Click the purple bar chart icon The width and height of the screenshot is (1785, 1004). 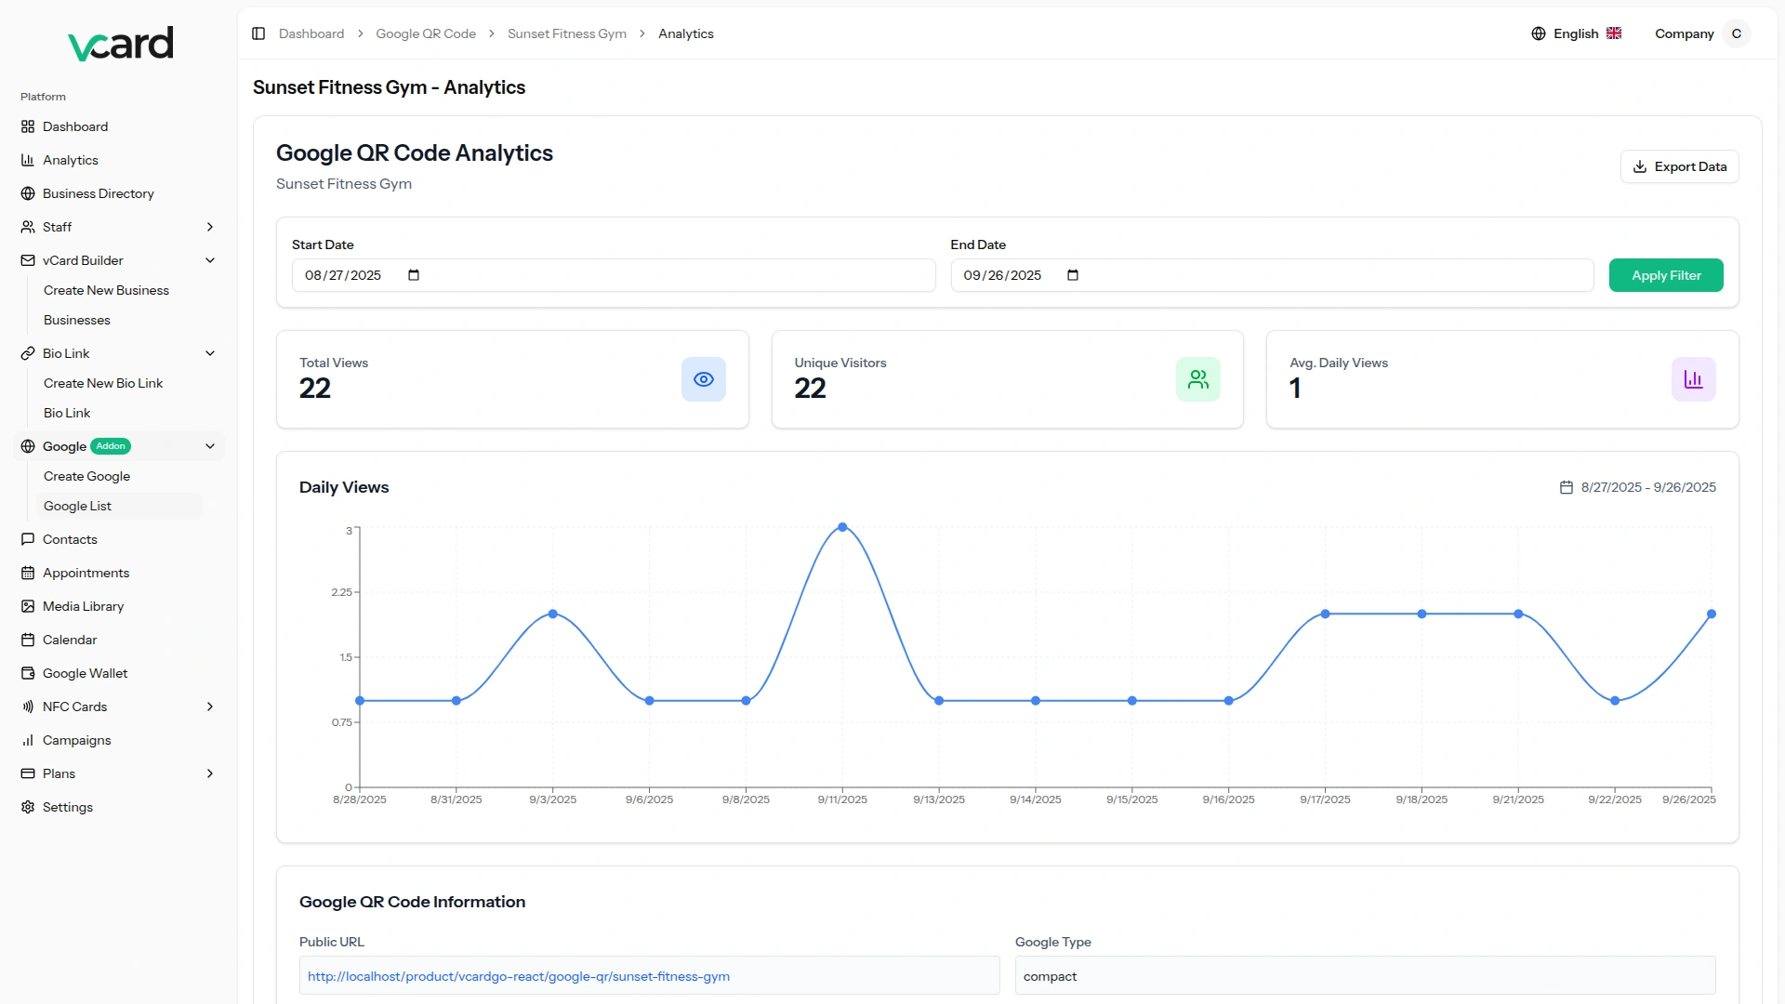click(x=1693, y=379)
